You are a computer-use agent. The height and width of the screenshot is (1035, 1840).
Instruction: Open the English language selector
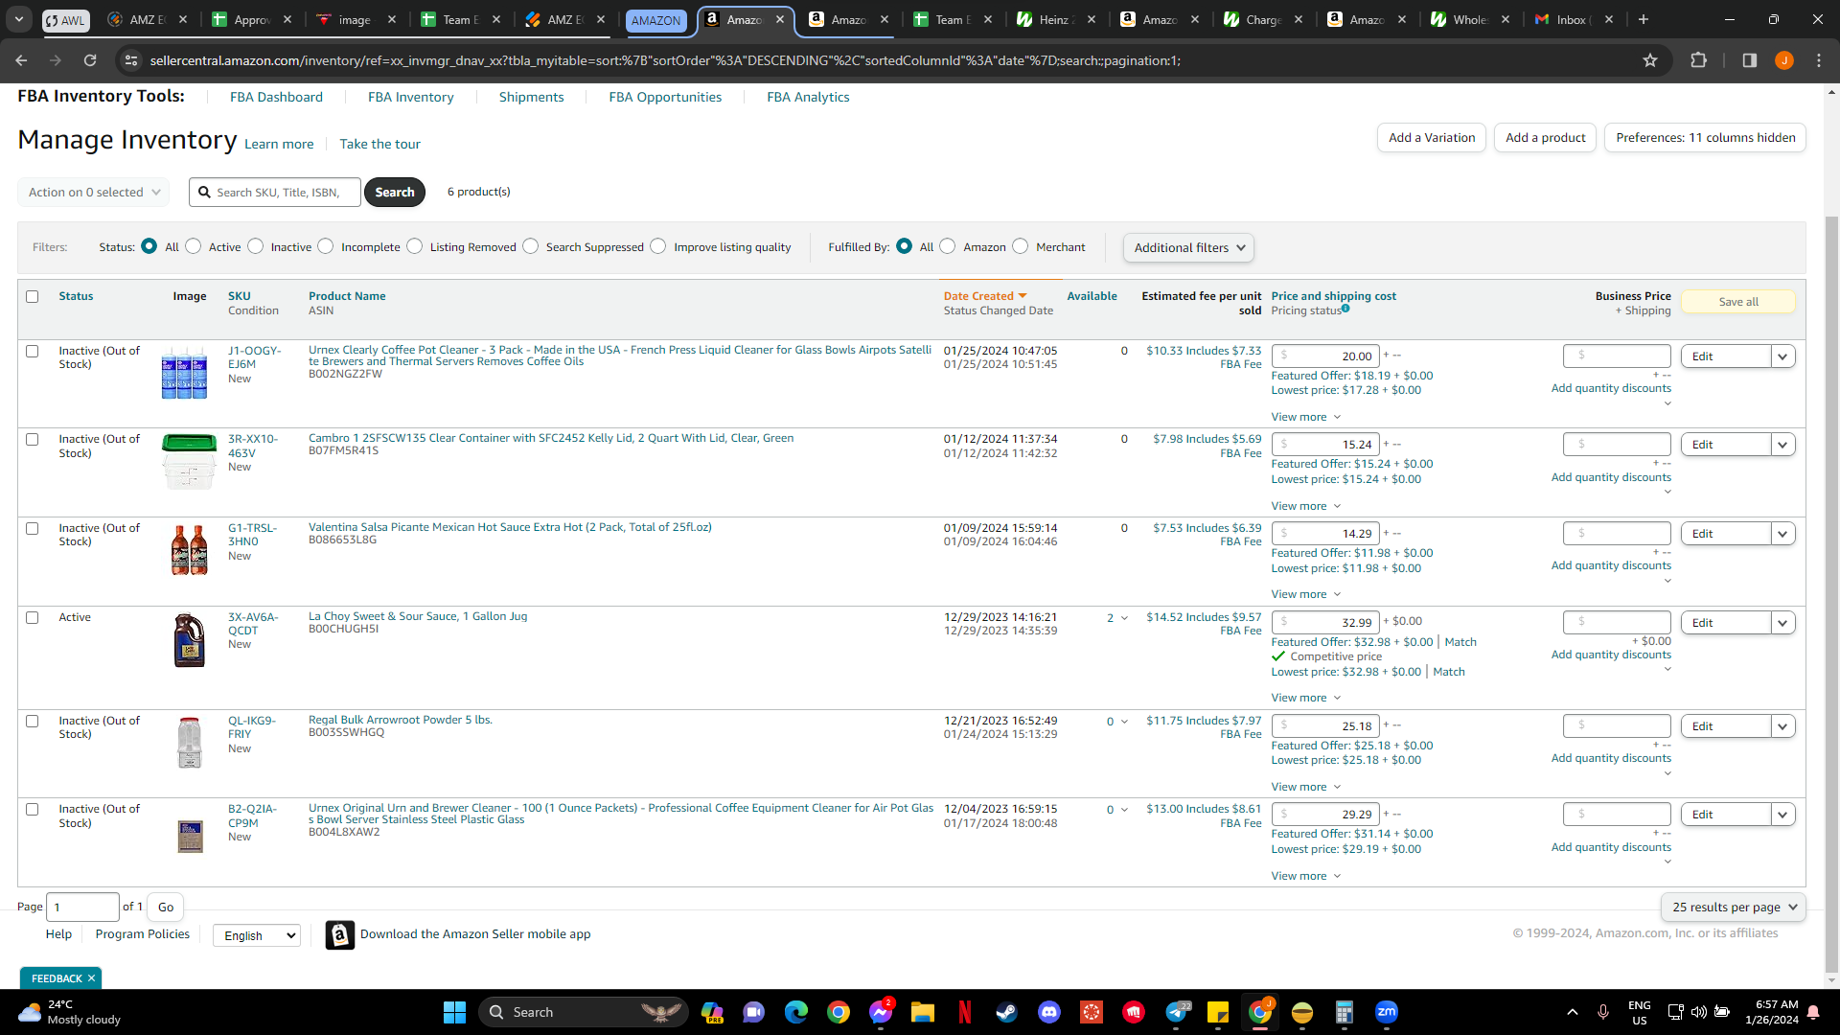point(257,935)
